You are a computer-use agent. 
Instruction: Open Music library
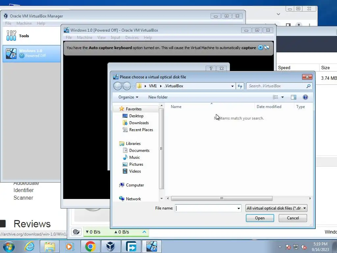click(x=134, y=157)
